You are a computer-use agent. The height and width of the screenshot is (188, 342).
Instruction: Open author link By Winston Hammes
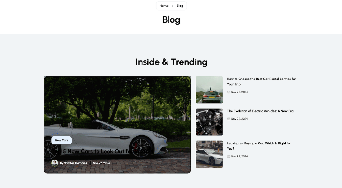click(x=73, y=163)
